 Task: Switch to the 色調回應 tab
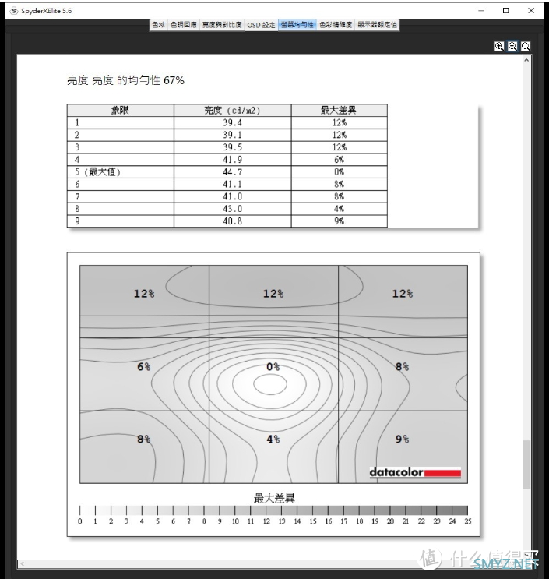[x=184, y=25]
